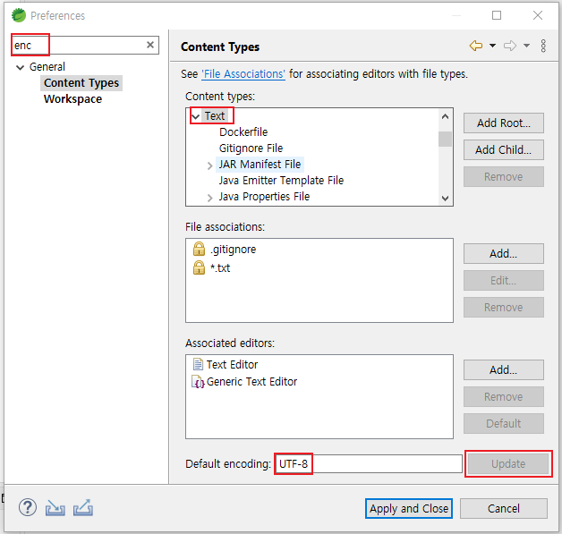
Task: Click Remove button for file associations
Action: point(504,308)
